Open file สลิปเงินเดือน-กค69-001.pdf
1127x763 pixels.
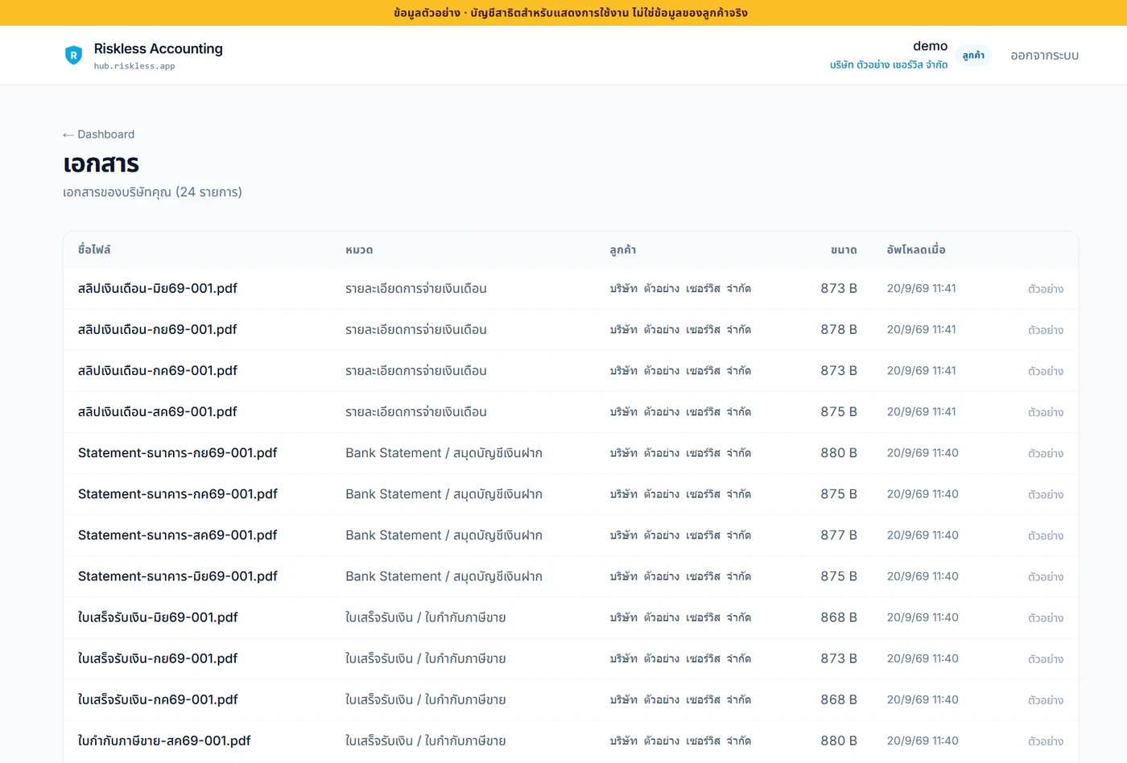[x=158, y=370]
